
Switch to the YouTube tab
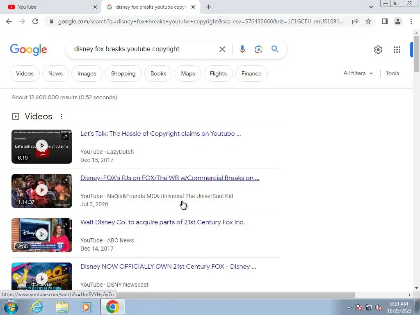point(51,7)
